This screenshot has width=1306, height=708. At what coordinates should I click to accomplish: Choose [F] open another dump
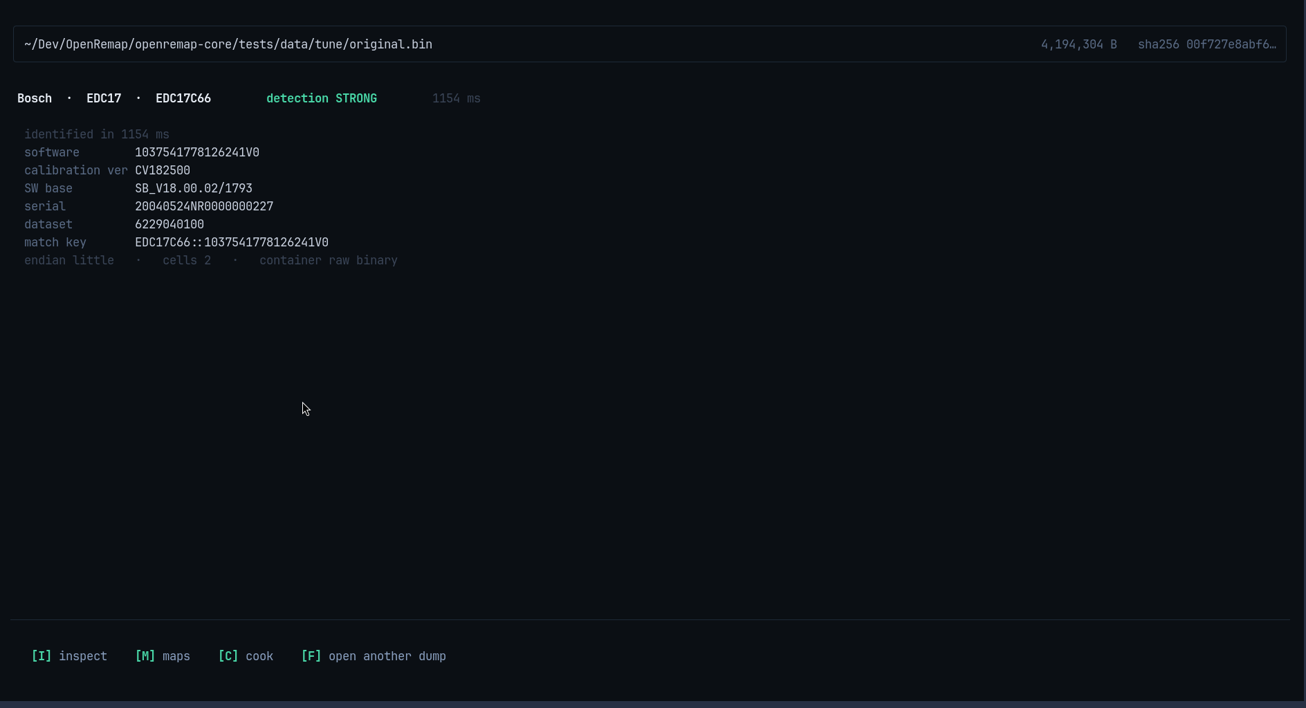(374, 656)
